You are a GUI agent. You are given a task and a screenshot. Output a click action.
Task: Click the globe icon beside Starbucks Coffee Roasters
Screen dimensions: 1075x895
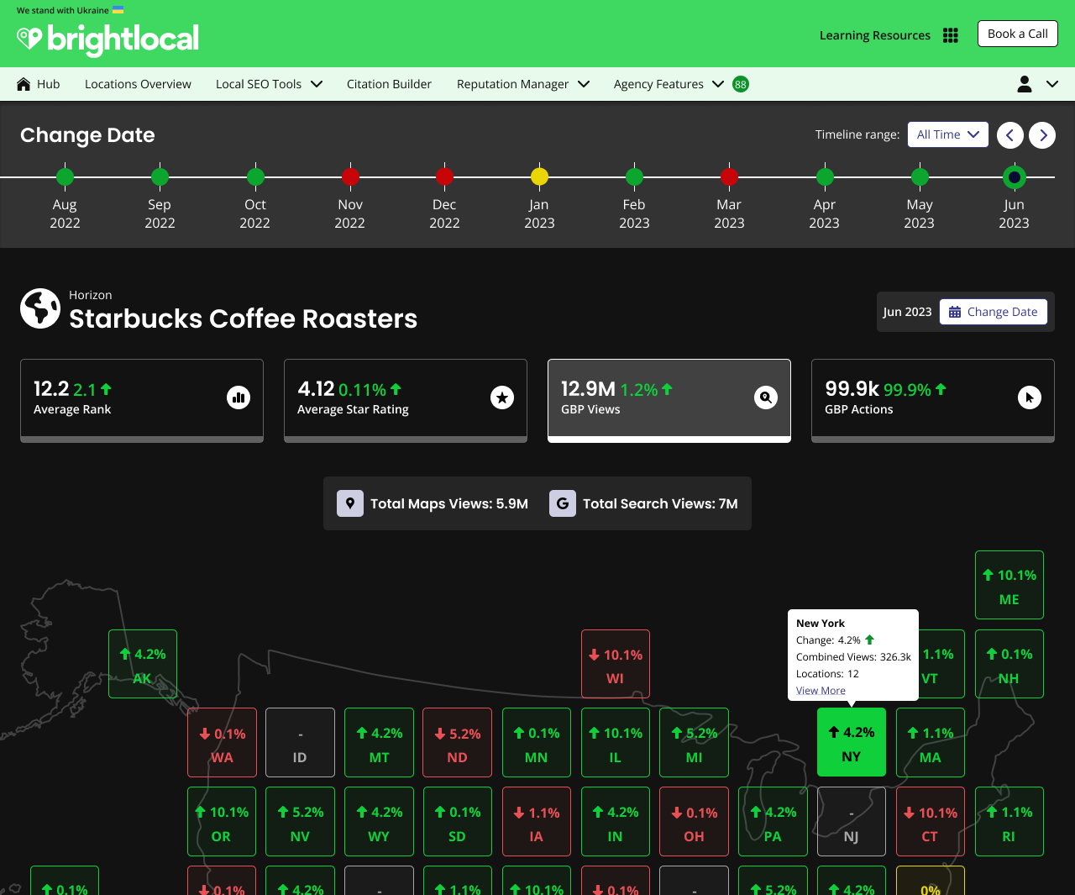pyautogui.click(x=40, y=308)
